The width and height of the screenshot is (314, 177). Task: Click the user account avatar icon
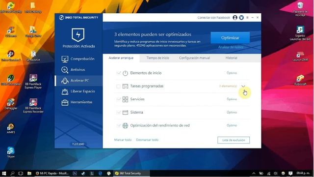tap(235, 18)
